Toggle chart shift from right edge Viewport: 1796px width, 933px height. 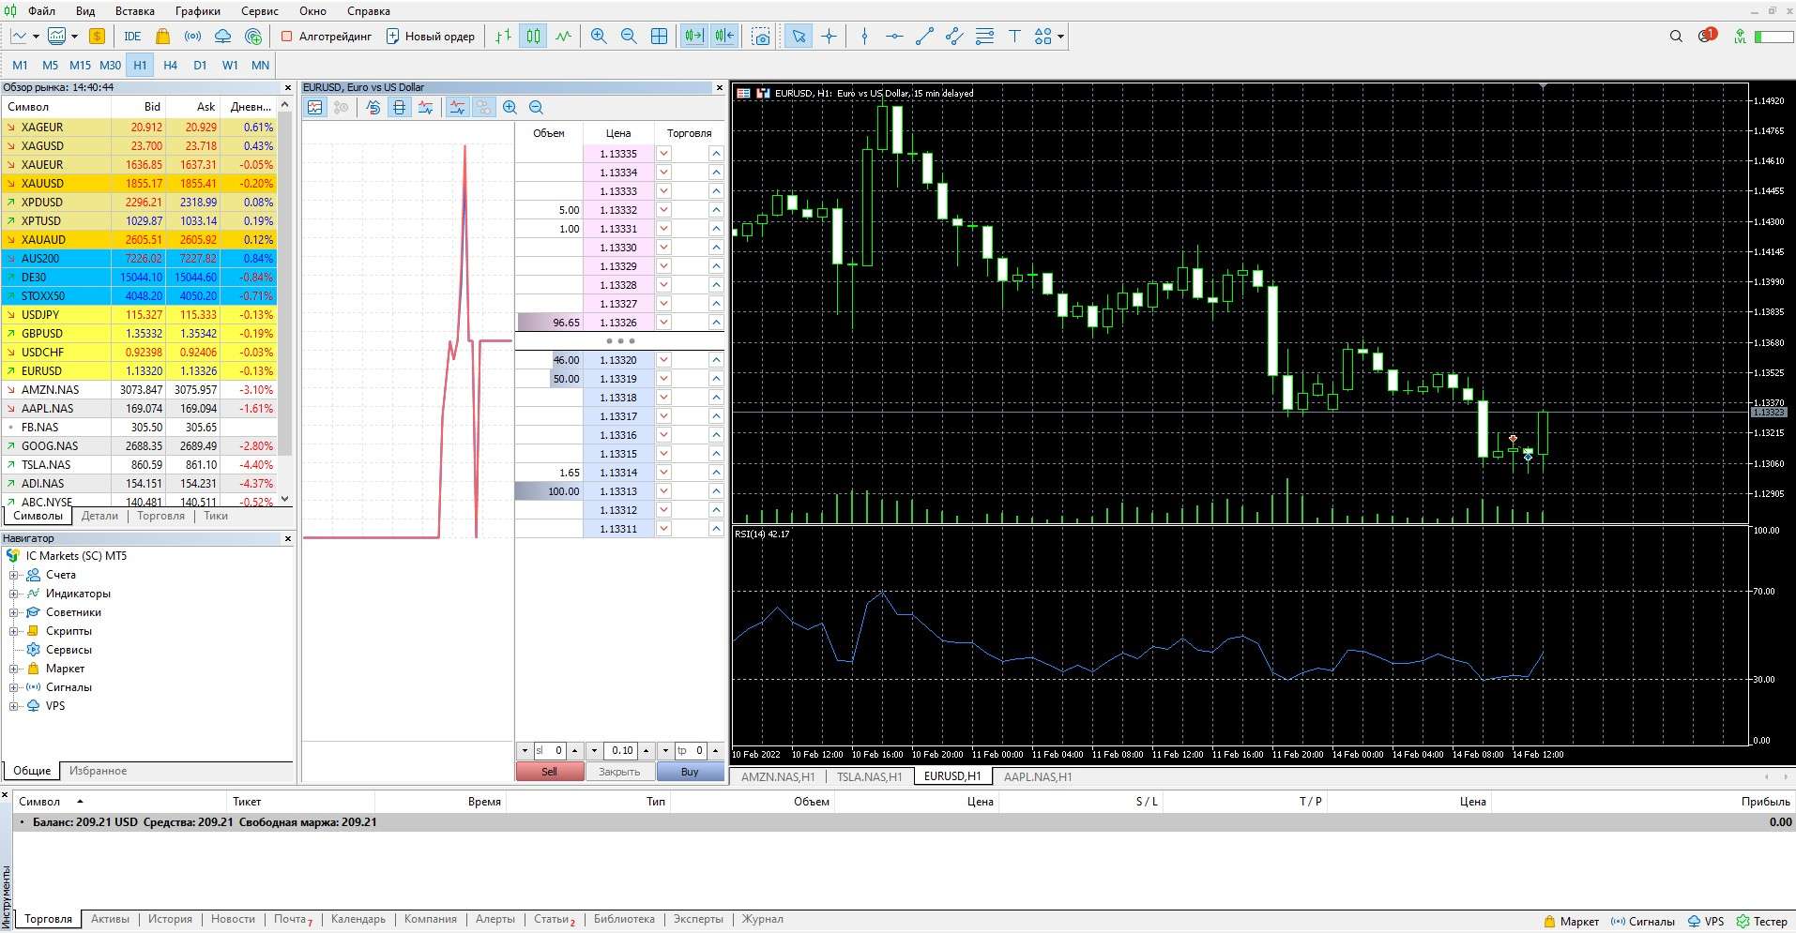pos(724,37)
